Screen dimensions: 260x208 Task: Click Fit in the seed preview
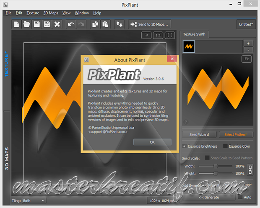point(247,59)
